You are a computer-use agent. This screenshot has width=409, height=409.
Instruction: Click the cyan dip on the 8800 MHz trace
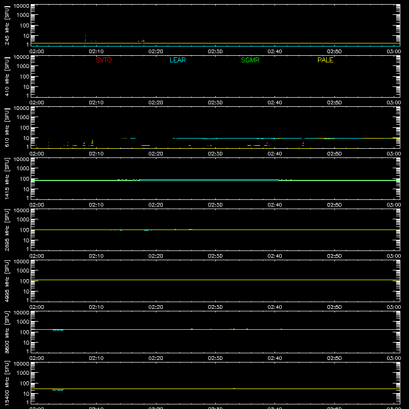click(x=58, y=330)
